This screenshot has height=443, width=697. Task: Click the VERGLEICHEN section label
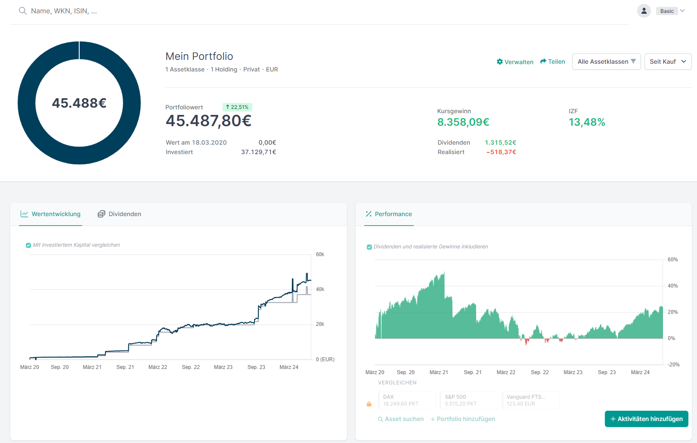tap(397, 383)
